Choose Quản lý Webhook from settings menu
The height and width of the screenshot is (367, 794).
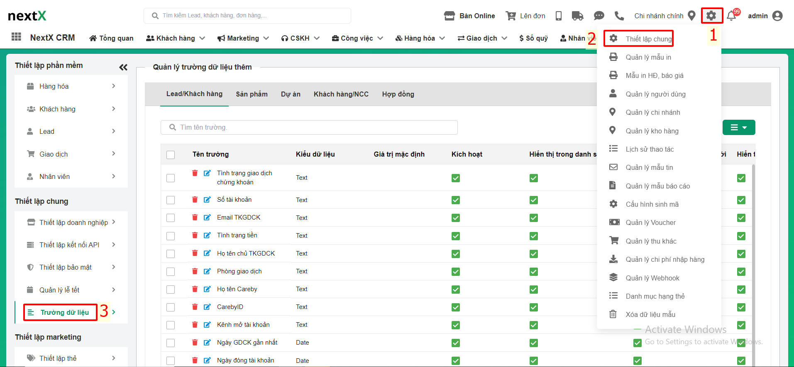click(652, 278)
